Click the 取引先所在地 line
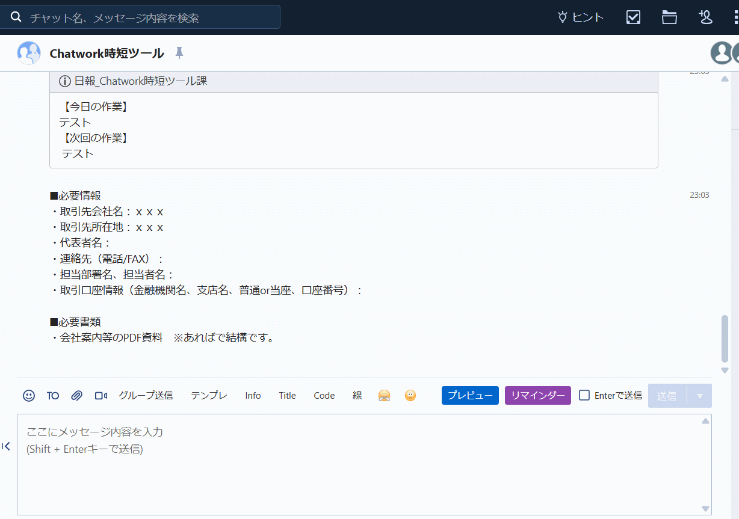The height and width of the screenshot is (519, 739). [x=107, y=227]
